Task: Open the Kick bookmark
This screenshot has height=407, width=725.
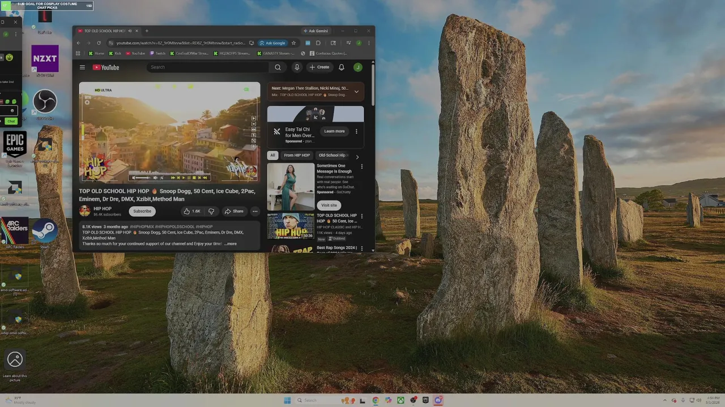Action: pos(115,54)
